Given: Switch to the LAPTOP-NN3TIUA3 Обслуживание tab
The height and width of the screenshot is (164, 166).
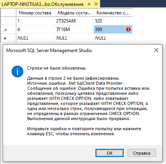Looking at the screenshot, I should point(42,4).
